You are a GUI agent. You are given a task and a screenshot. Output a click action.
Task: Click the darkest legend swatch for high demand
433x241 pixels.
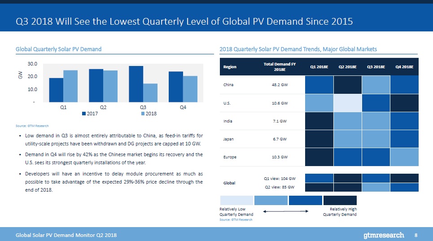(x=340, y=201)
